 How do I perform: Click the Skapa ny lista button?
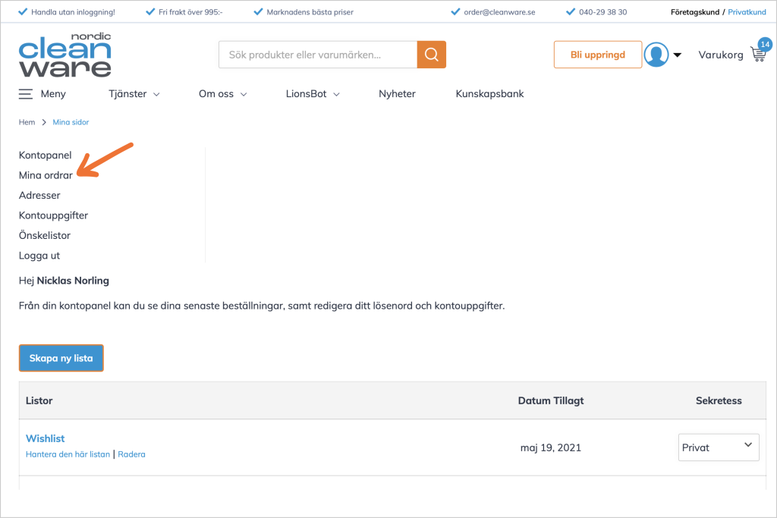point(61,358)
